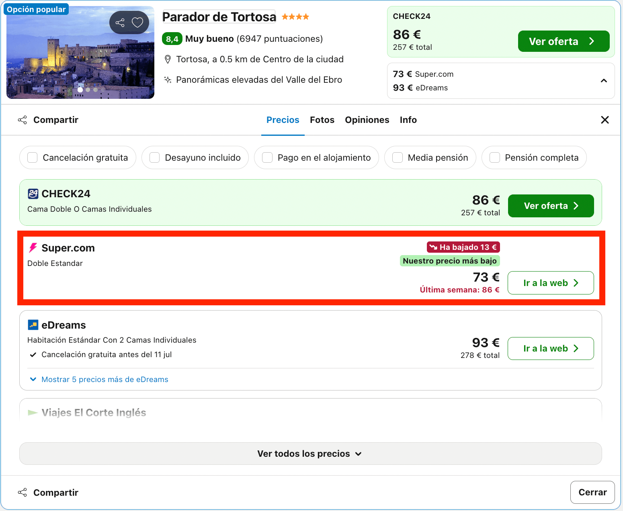Viewport: 623px width, 511px height.
Task: Expand Ver todos los precios
Action: [310, 454]
